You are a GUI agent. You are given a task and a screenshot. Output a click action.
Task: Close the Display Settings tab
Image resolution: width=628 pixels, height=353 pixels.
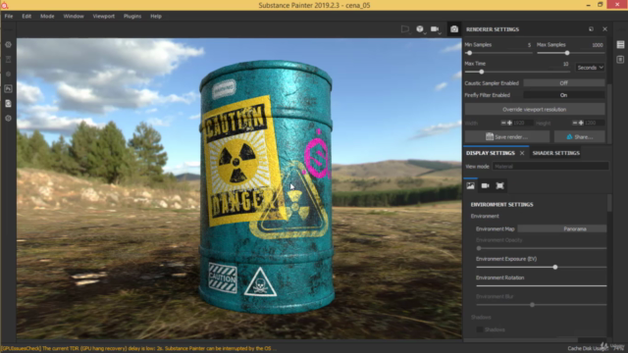522,153
